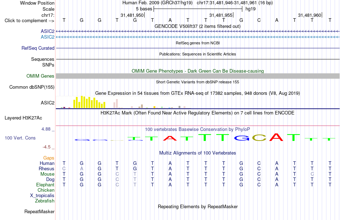The image size is (340, 220).
Task: Click the SNPs track label
Action: click(x=48, y=65)
